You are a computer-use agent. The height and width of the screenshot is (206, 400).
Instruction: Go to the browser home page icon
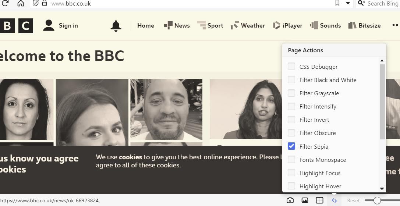(21, 3)
